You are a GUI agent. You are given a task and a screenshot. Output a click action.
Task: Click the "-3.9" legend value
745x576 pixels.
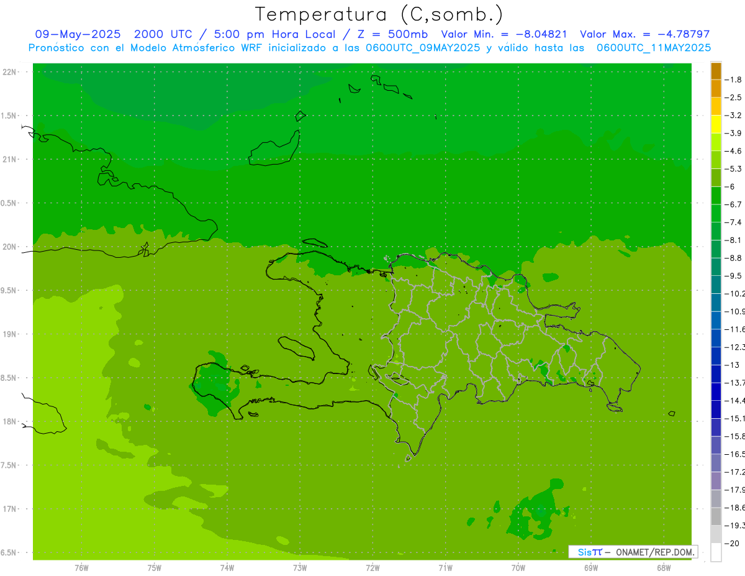click(x=733, y=133)
